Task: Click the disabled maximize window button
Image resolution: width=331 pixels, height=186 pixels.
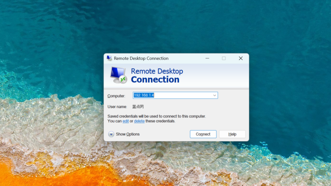Action: click(x=224, y=58)
